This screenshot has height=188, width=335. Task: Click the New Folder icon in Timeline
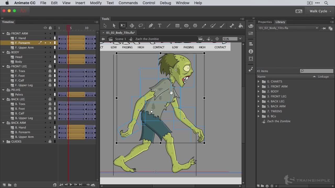pos(9,185)
